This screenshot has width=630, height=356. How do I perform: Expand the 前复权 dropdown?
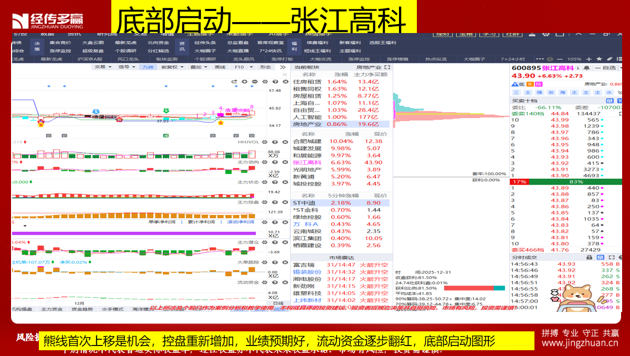pos(171,67)
